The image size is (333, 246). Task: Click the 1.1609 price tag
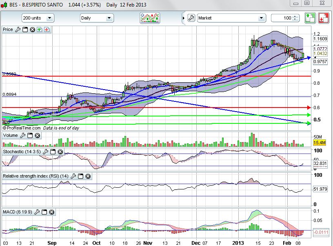click(x=320, y=39)
